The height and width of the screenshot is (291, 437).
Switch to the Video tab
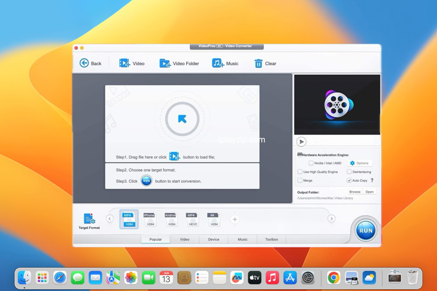coord(184,239)
